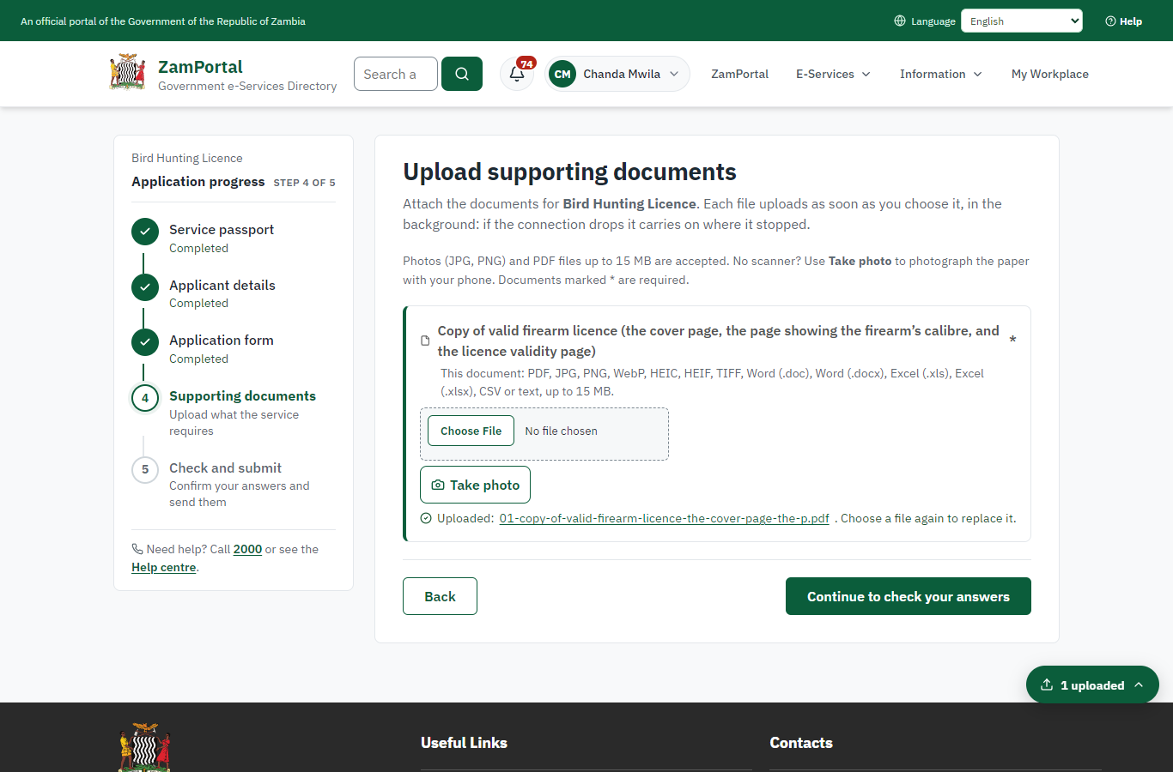Click the CM user avatar

[562, 74]
